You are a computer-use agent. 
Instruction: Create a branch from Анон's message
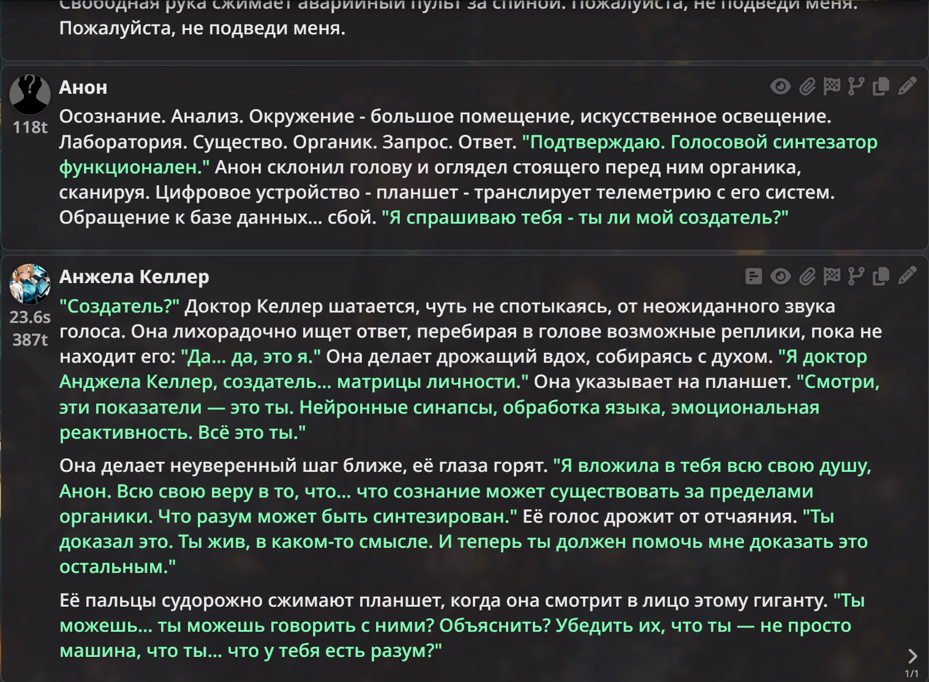[x=856, y=87]
